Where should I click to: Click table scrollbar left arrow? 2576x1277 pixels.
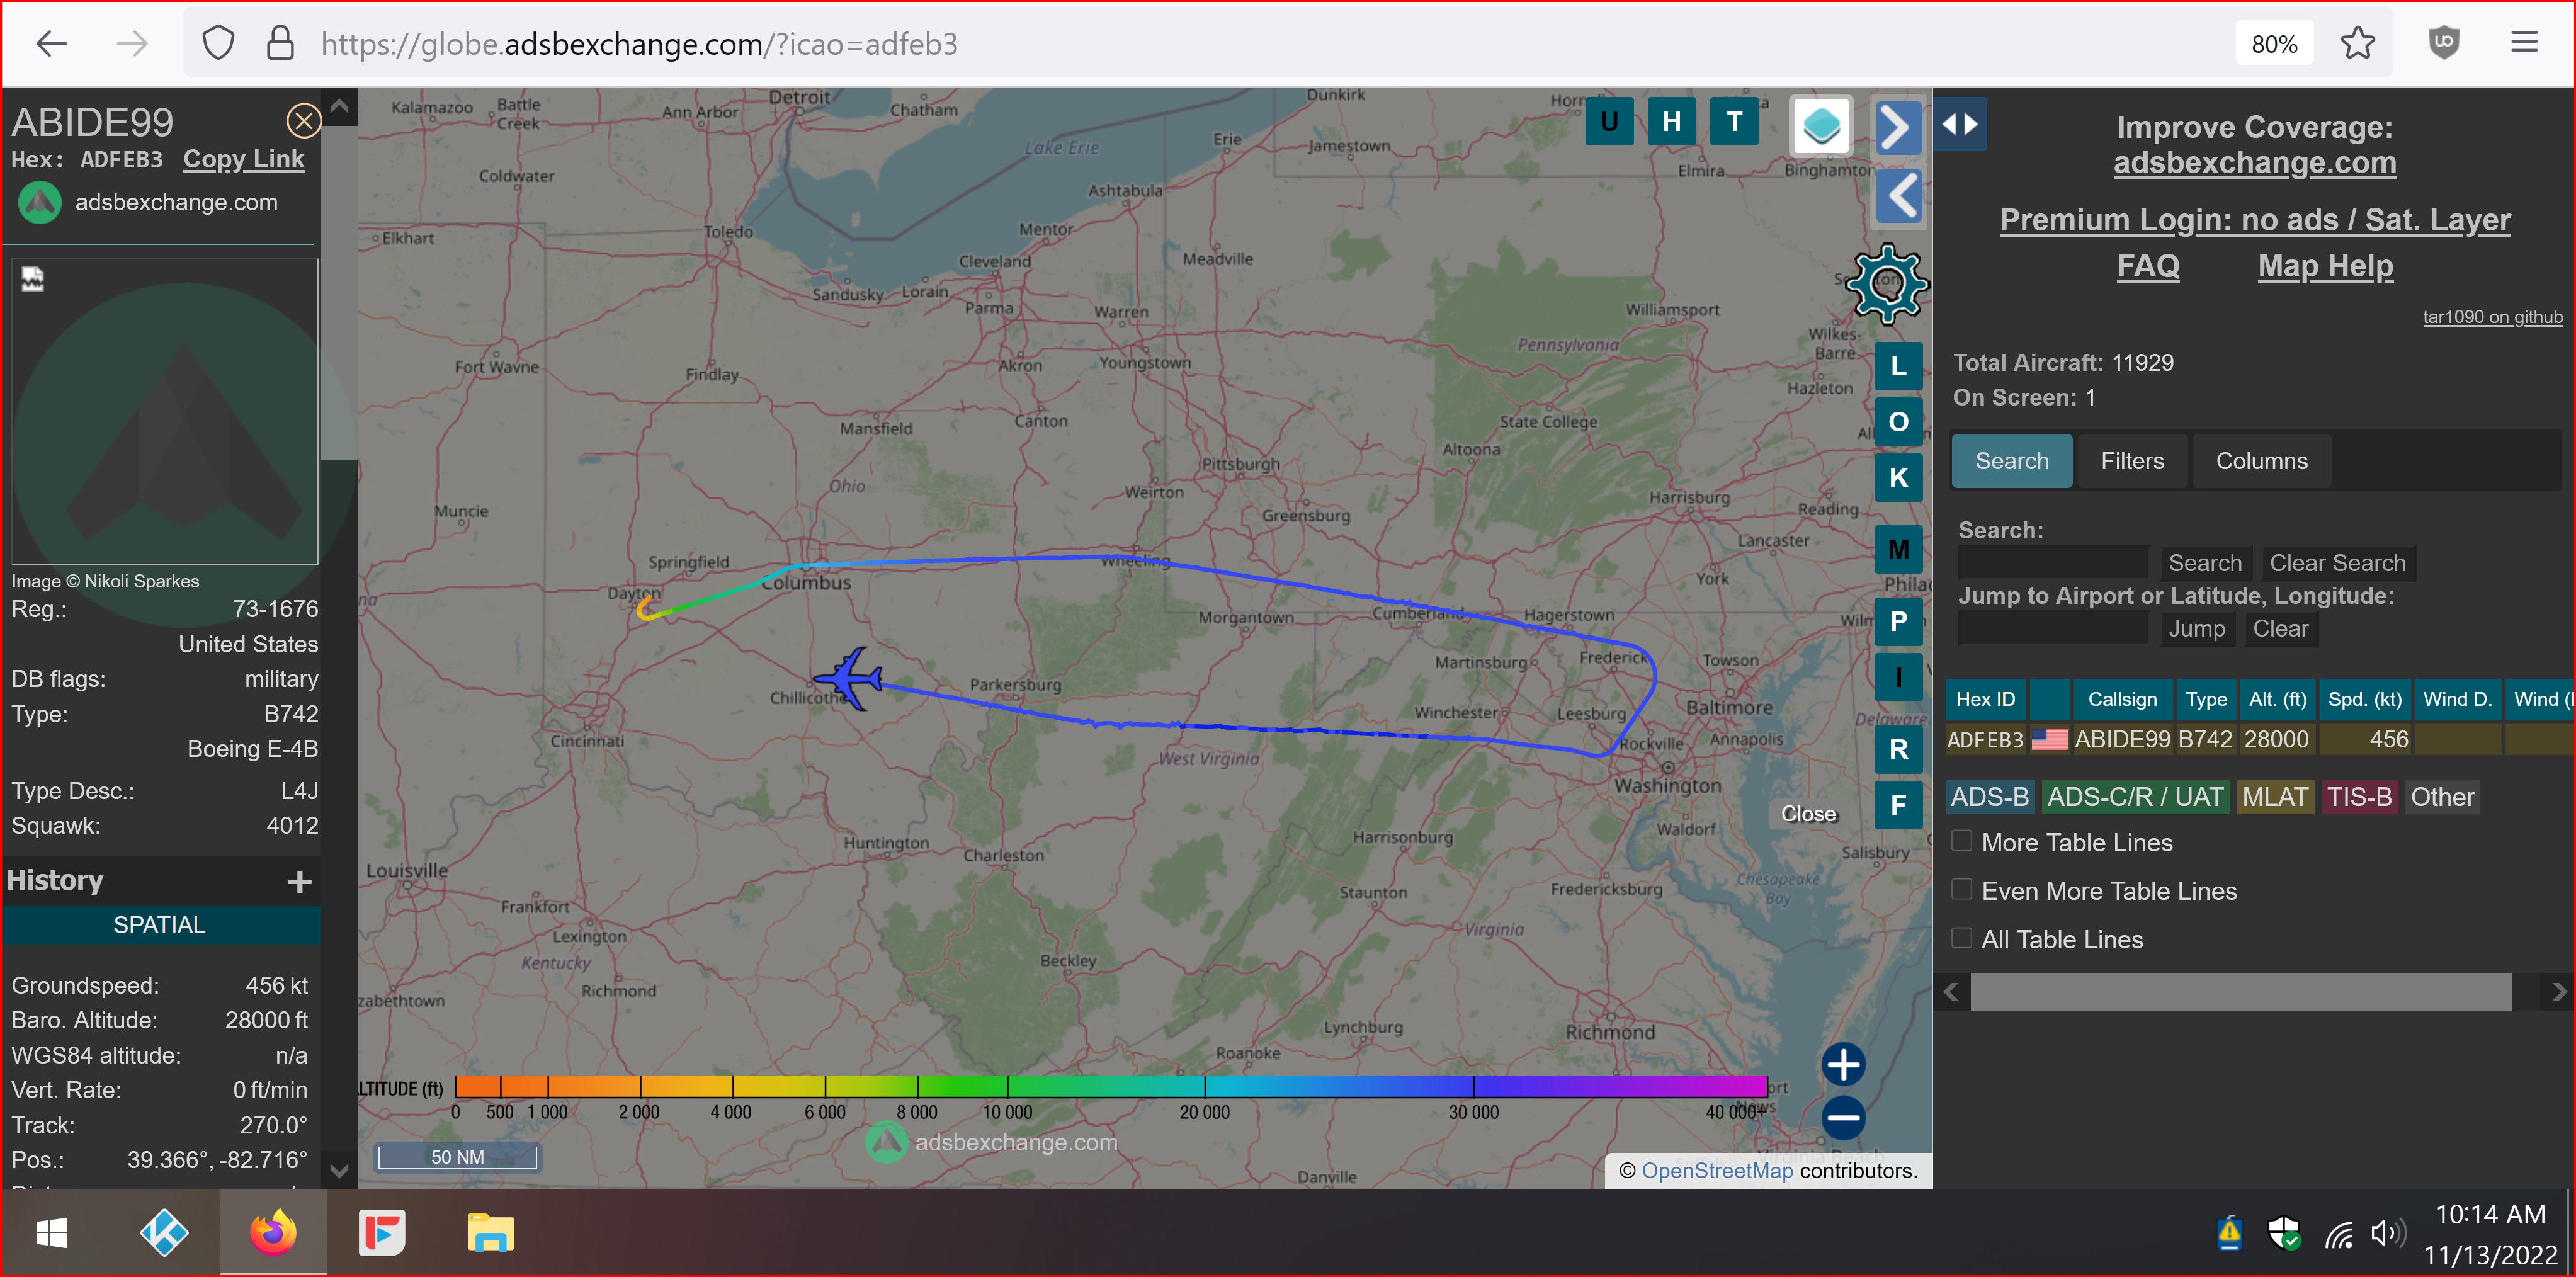coord(1951,992)
